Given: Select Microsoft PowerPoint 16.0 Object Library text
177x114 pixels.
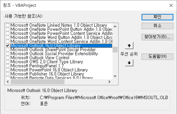Looking at the screenshot, I should pos(49,70).
